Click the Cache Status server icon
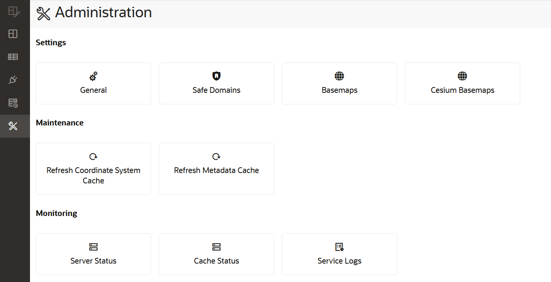The height and width of the screenshot is (282, 551). point(216,247)
